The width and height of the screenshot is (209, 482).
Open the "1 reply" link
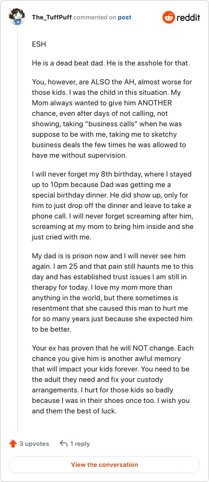(80, 444)
